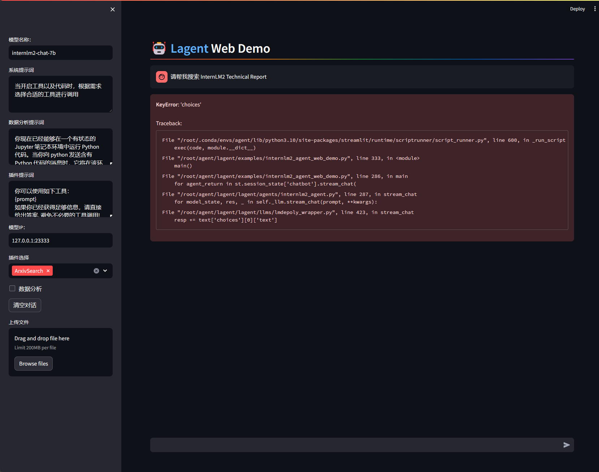Send message with the arrow icon
The width and height of the screenshot is (599, 472).
pos(567,445)
